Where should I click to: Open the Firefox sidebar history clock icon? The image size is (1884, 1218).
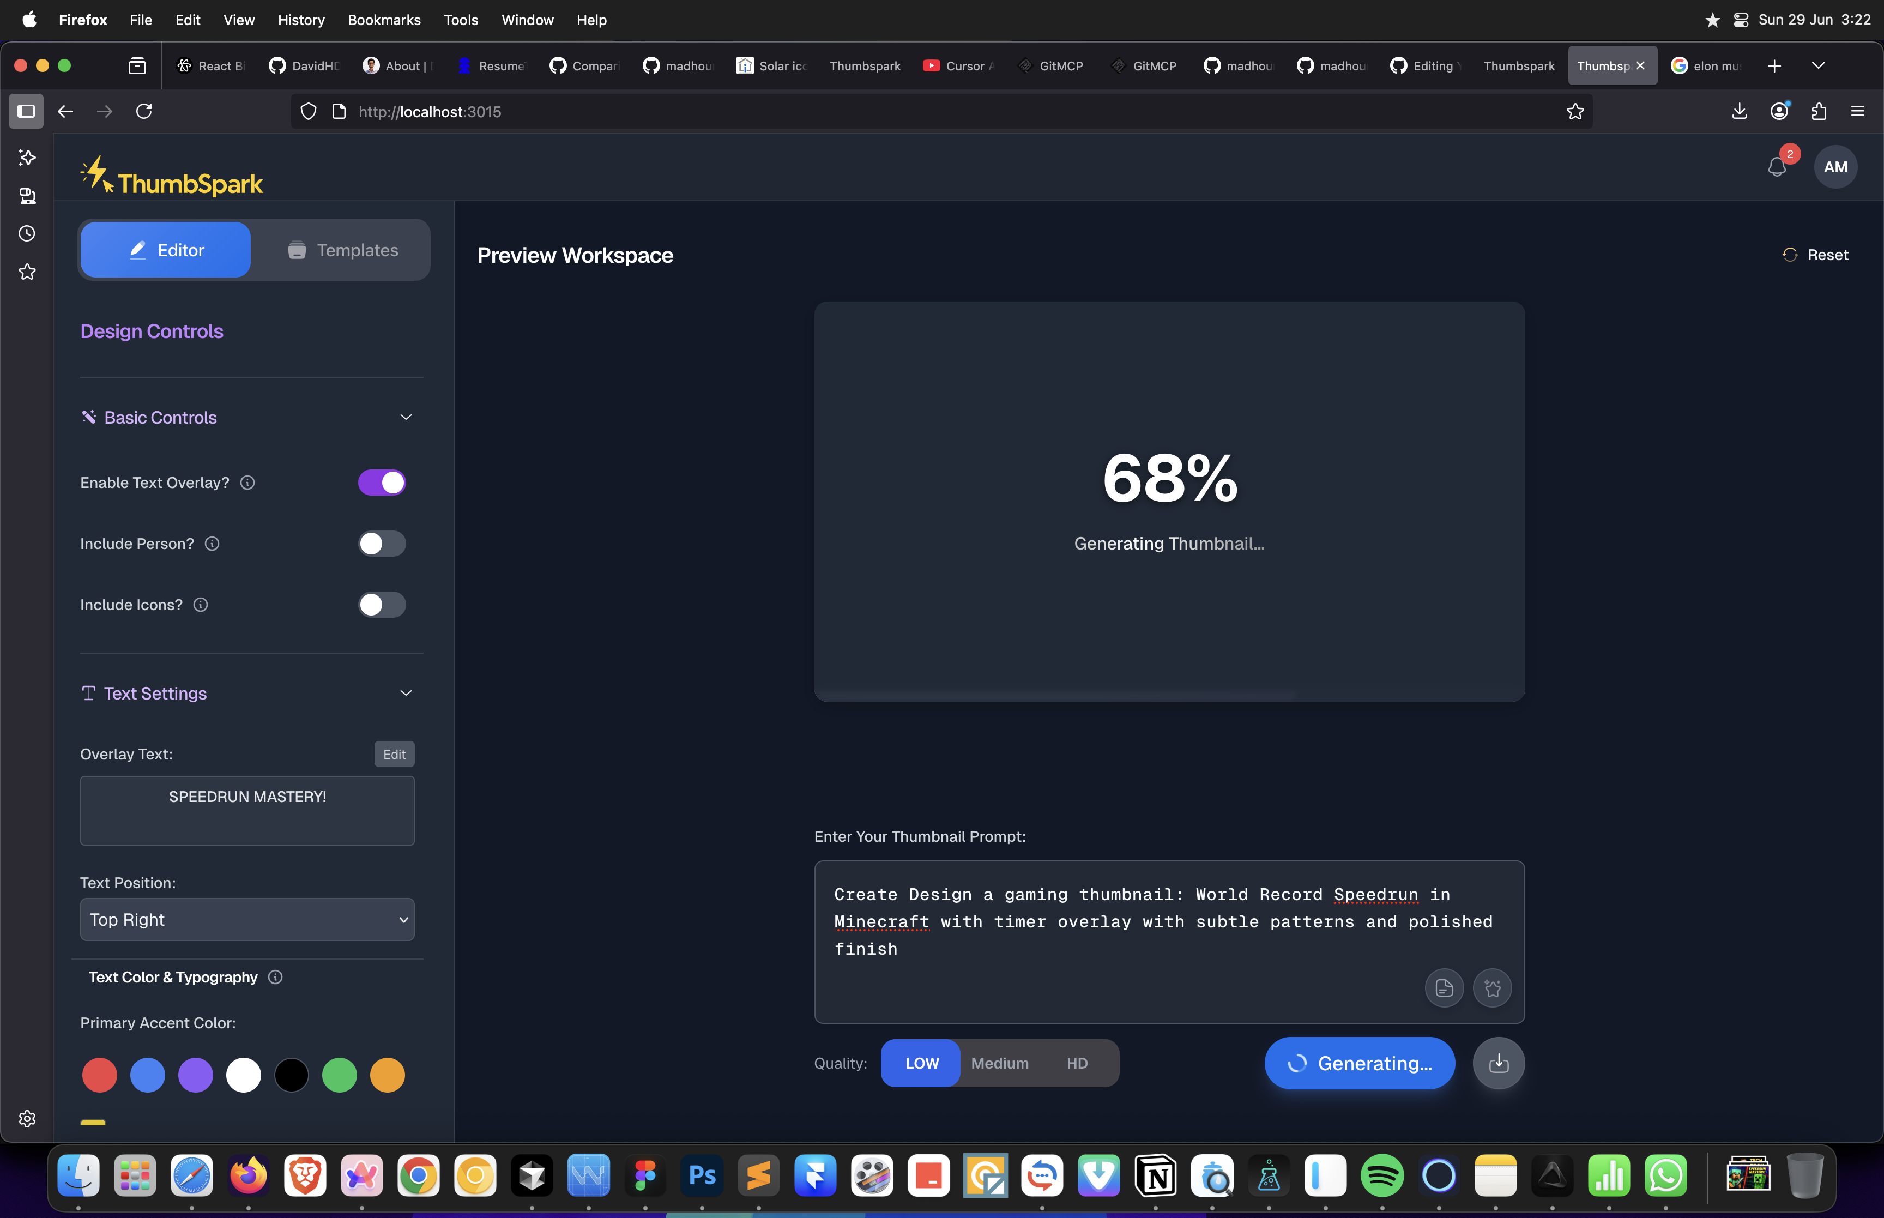pyautogui.click(x=27, y=233)
